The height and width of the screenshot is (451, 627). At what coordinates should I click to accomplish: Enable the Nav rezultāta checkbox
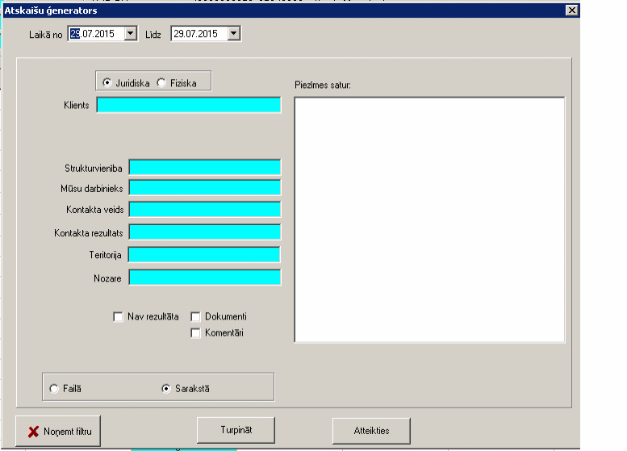[118, 316]
